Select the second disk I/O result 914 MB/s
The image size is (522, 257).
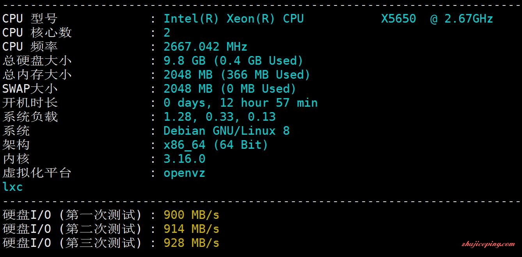tap(191, 229)
